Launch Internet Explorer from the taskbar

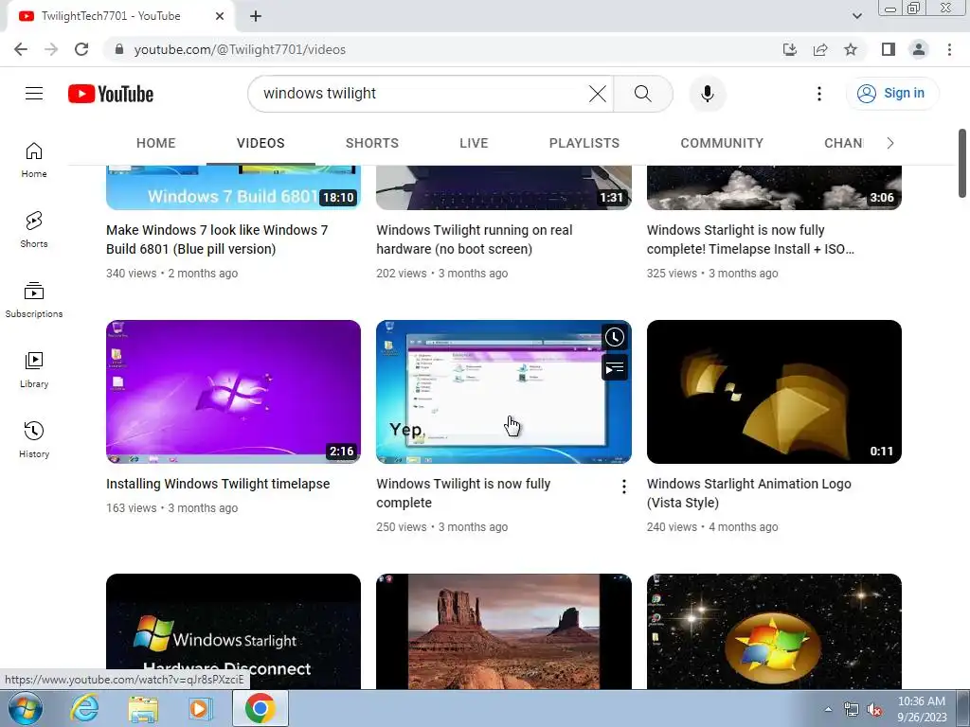tap(84, 708)
